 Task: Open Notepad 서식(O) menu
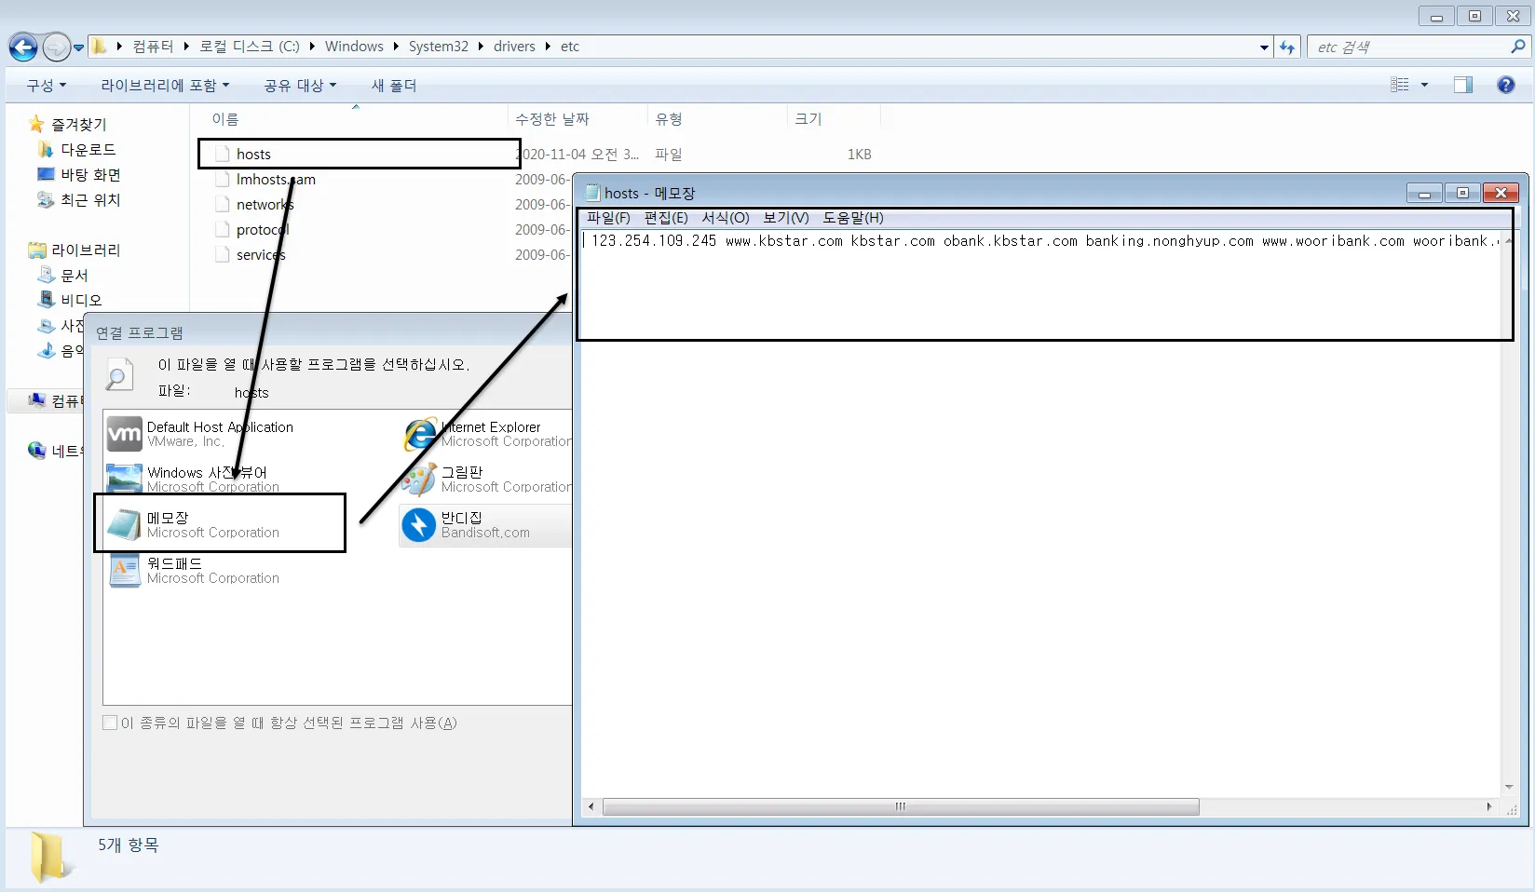[726, 218]
